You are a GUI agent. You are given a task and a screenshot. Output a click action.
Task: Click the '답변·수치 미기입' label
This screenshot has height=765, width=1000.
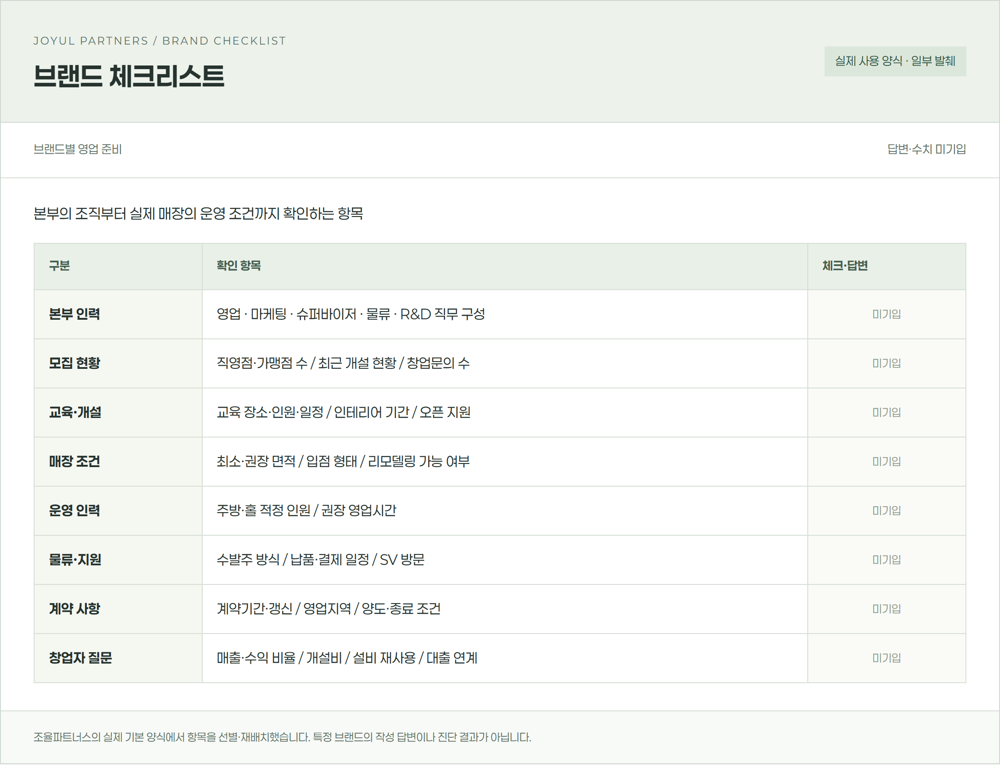point(926,149)
